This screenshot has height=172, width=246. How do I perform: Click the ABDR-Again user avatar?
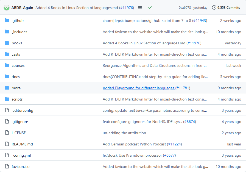pyautogui.click(x=7, y=8)
